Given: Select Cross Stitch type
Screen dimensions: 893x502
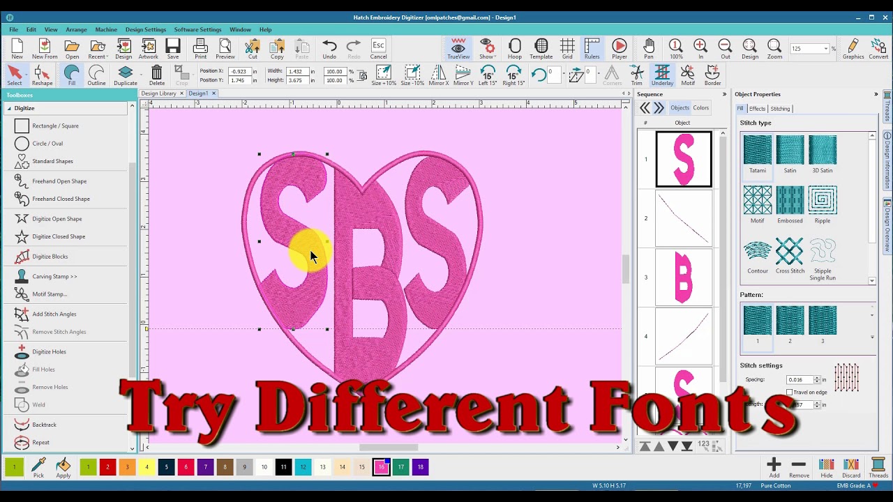Looking at the screenshot, I should click(x=790, y=256).
